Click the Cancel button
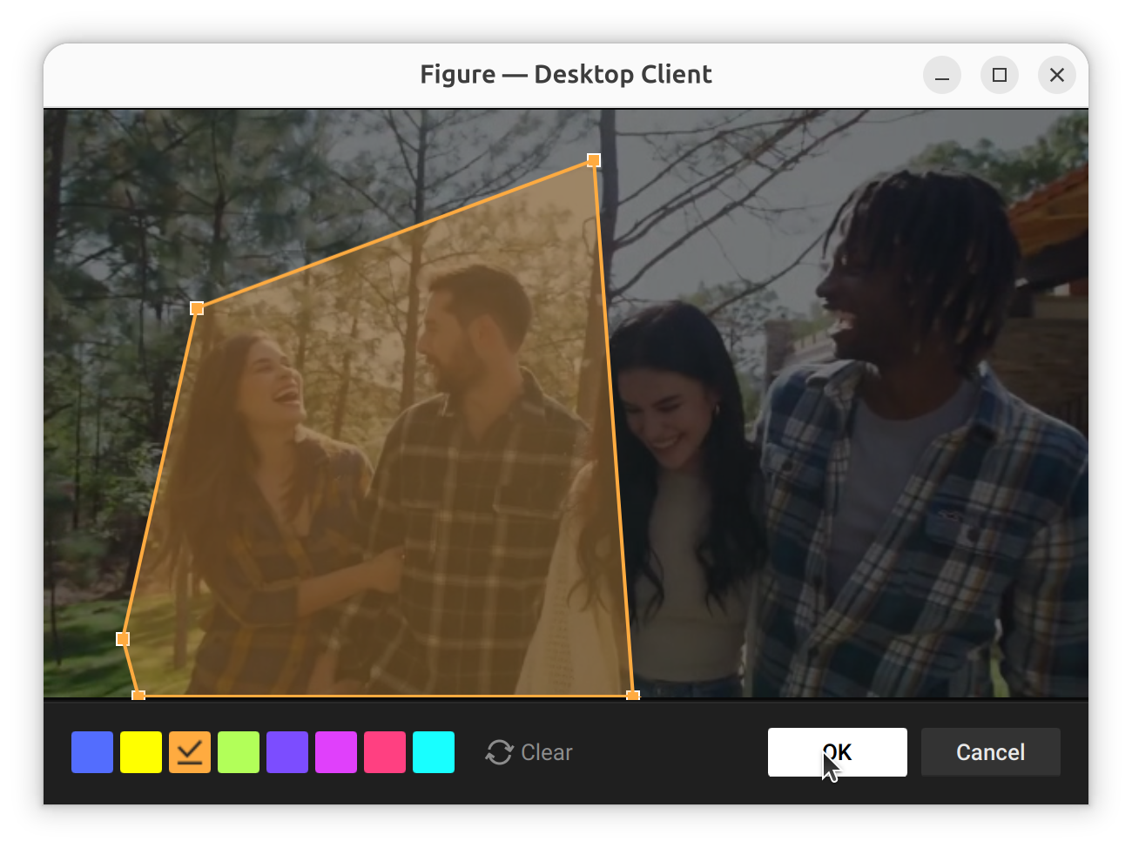Viewport: 1132px width, 848px height. 991,752
